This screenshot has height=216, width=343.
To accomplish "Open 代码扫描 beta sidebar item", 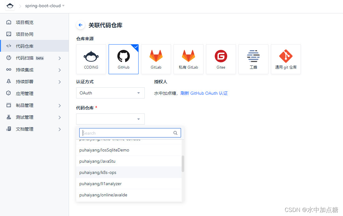I will pyautogui.click(x=35, y=58).
